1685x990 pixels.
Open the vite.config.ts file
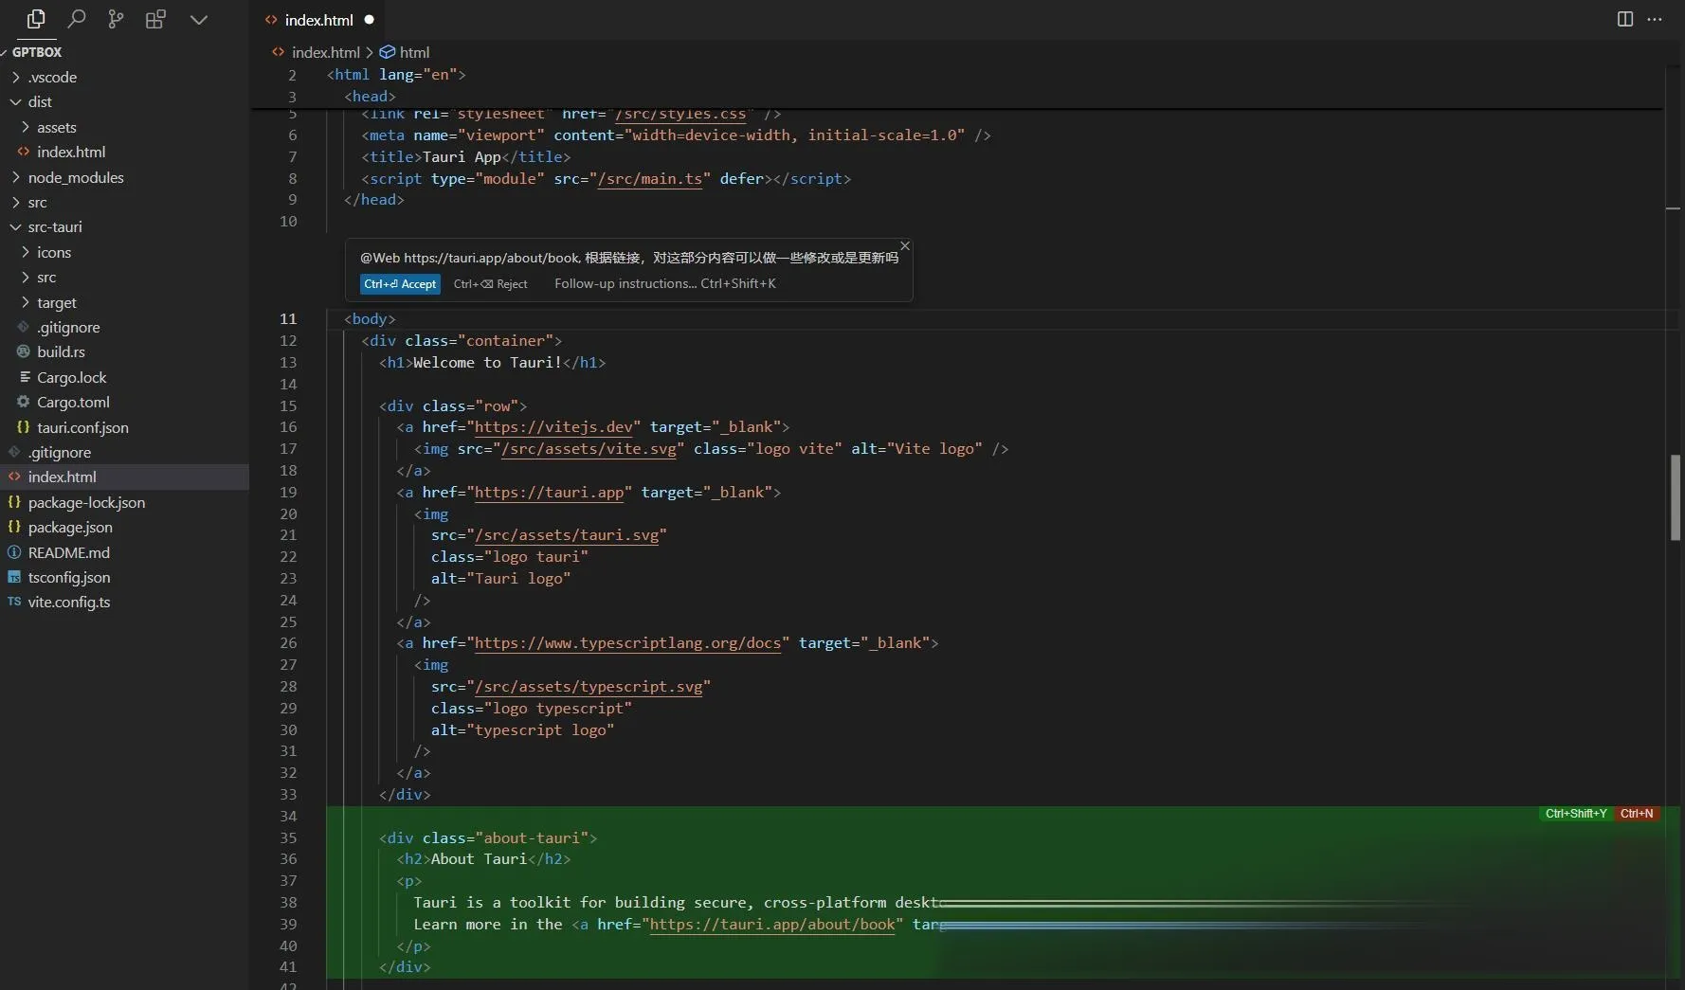point(69,602)
